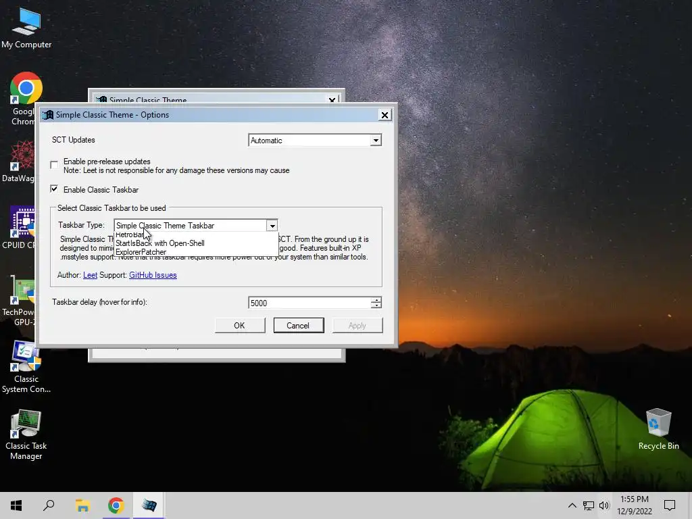
Task: Open the Recycle Bin
Action: (658, 429)
